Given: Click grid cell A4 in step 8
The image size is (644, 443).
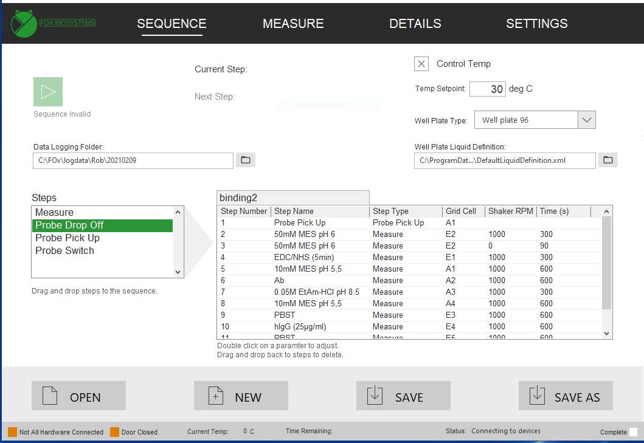Looking at the screenshot, I should pyautogui.click(x=451, y=303).
